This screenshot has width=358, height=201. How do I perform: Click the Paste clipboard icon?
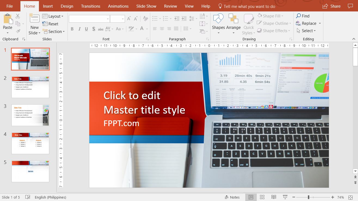pyautogui.click(x=8, y=19)
